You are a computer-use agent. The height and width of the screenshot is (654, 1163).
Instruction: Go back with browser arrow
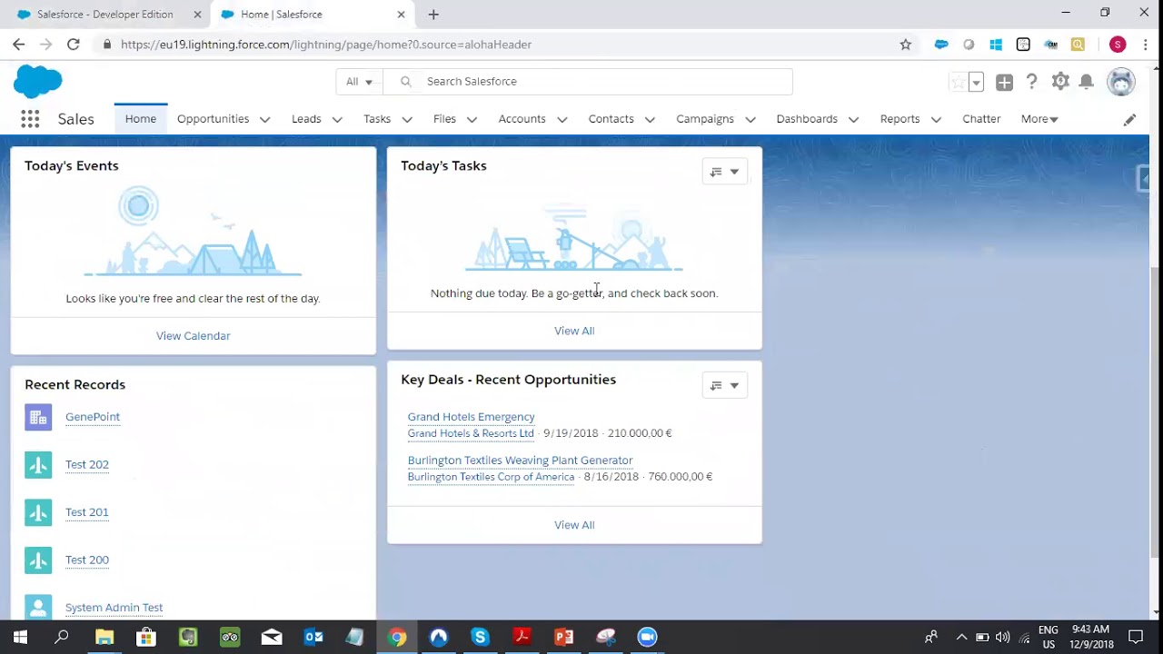19,45
